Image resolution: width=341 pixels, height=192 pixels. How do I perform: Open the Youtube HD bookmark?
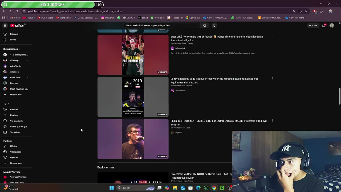pyautogui.click(x=175, y=18)
